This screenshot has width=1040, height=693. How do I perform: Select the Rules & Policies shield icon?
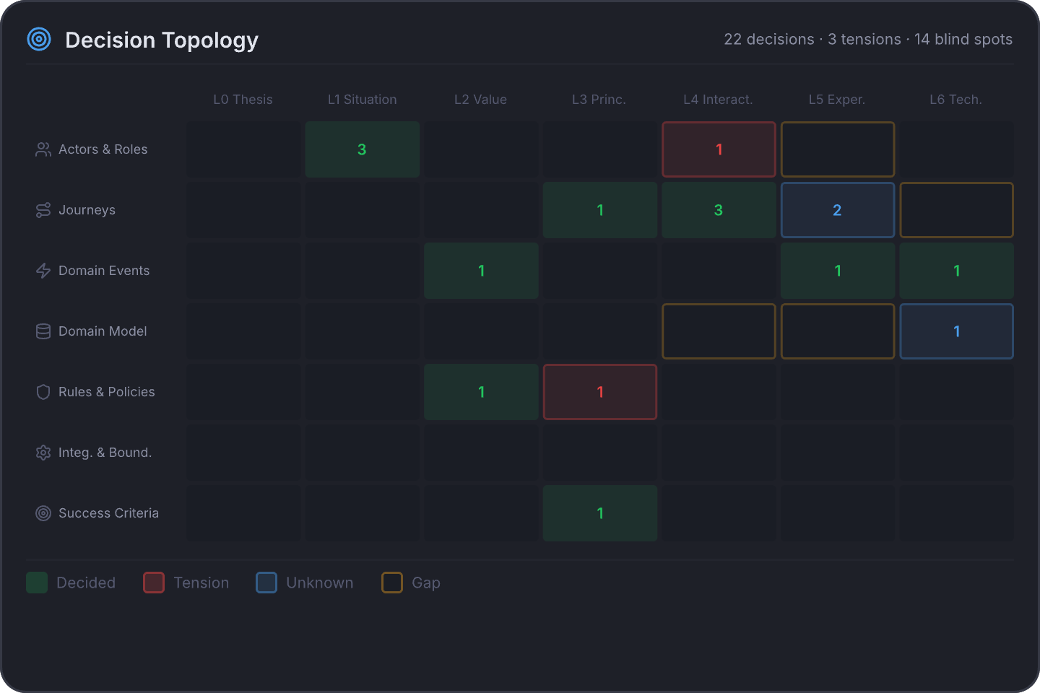(43, 392)
